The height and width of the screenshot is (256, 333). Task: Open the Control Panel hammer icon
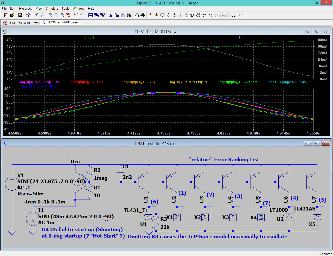28,15
